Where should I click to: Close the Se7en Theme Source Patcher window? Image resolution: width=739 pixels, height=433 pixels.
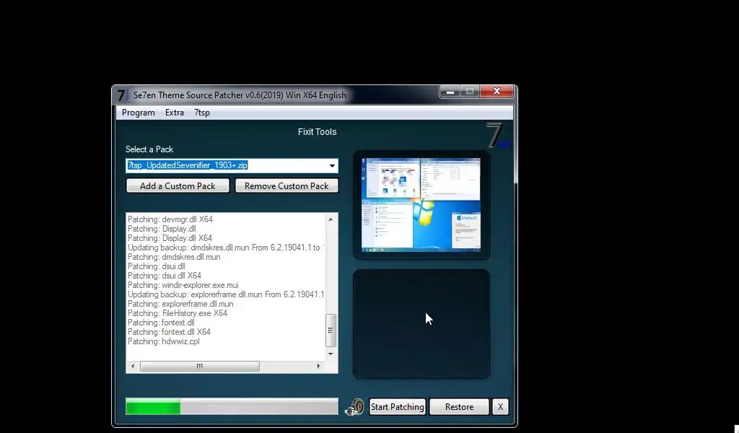coord(497,92)
